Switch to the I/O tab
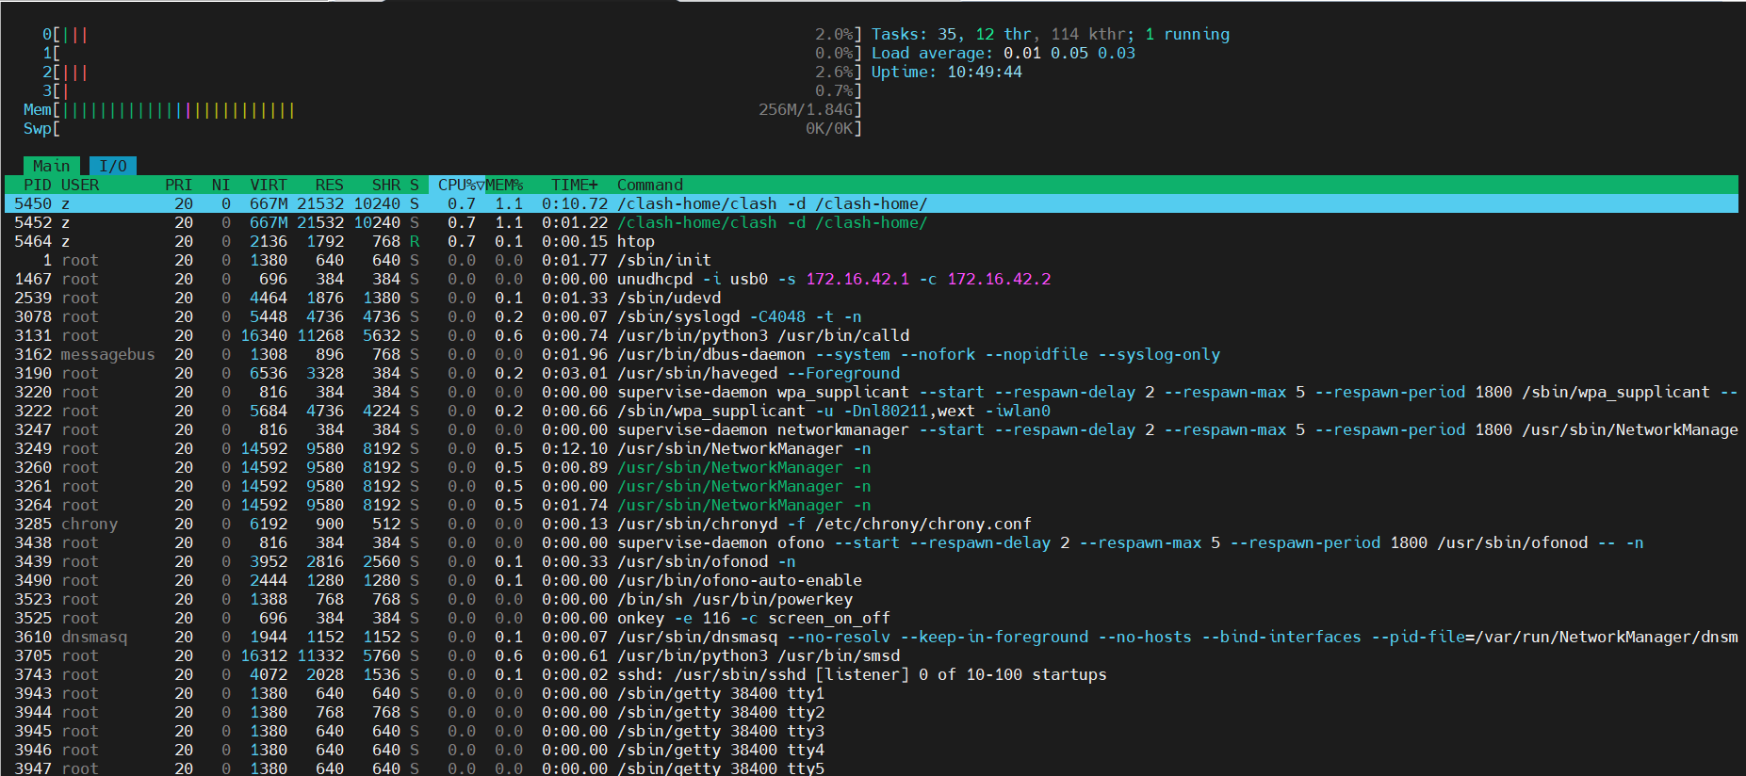Image resolution: width=1746 pixels, height=776 pixels. [x=113, y=166]
